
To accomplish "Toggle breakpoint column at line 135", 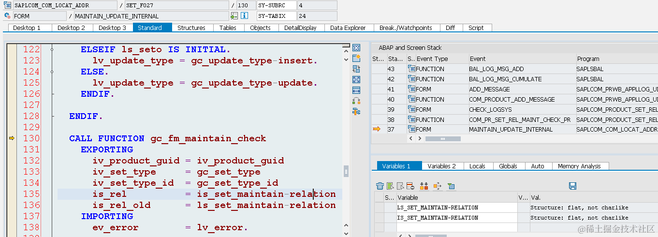I will (x=12, y=194).
